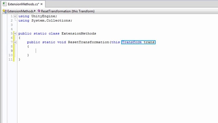This screenshot has height=123, width=218.
Task: Collapse the using block fold on line 1
Action: pos(15,16)
